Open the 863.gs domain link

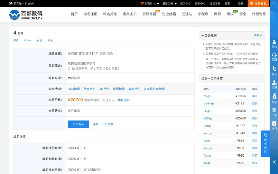208,119
